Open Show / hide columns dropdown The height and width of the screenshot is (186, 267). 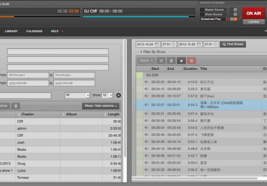pos(101,106)
